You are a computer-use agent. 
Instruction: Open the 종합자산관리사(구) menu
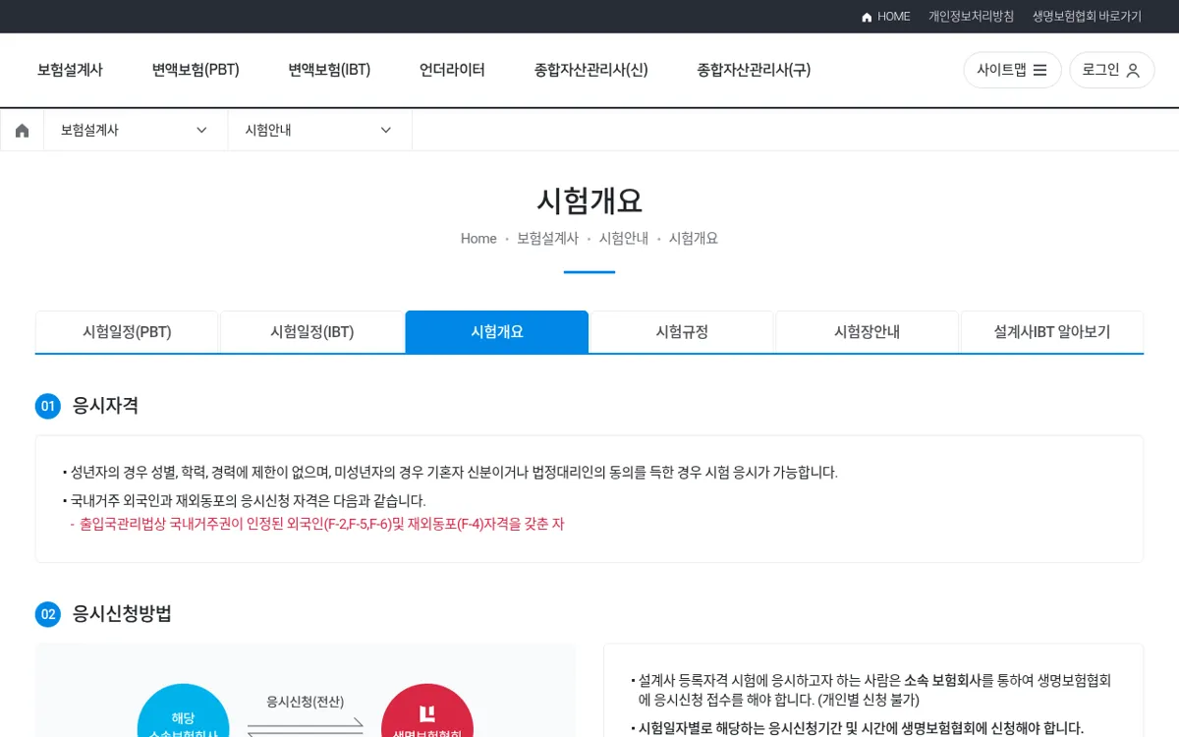pos(754,70)
